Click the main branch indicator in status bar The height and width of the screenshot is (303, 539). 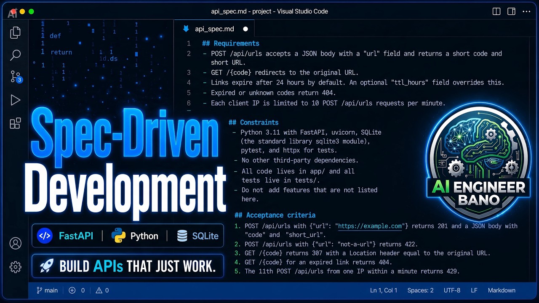tap(47, 290)
